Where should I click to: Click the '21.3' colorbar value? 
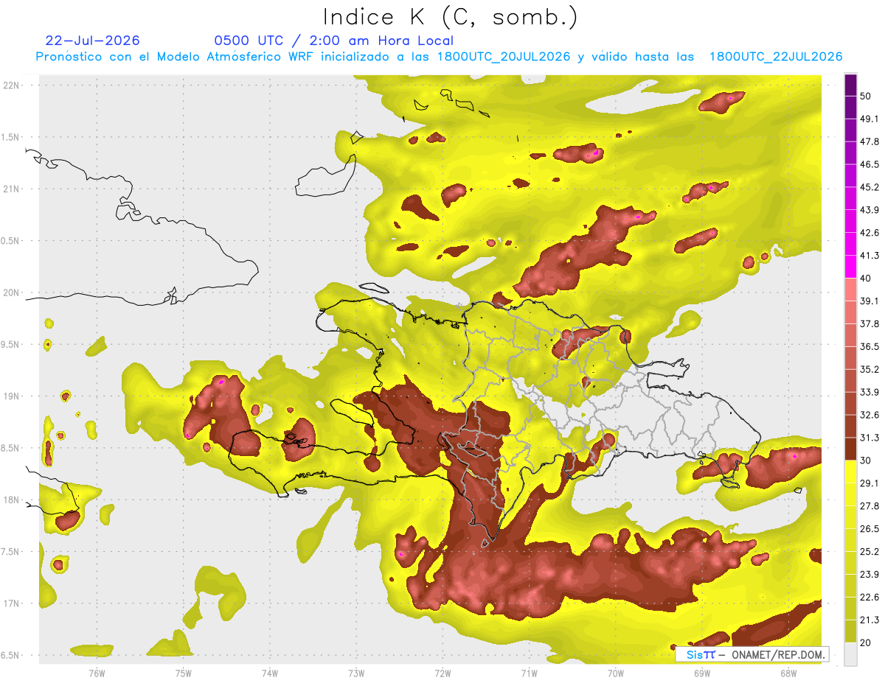click(x=869, y=620)
